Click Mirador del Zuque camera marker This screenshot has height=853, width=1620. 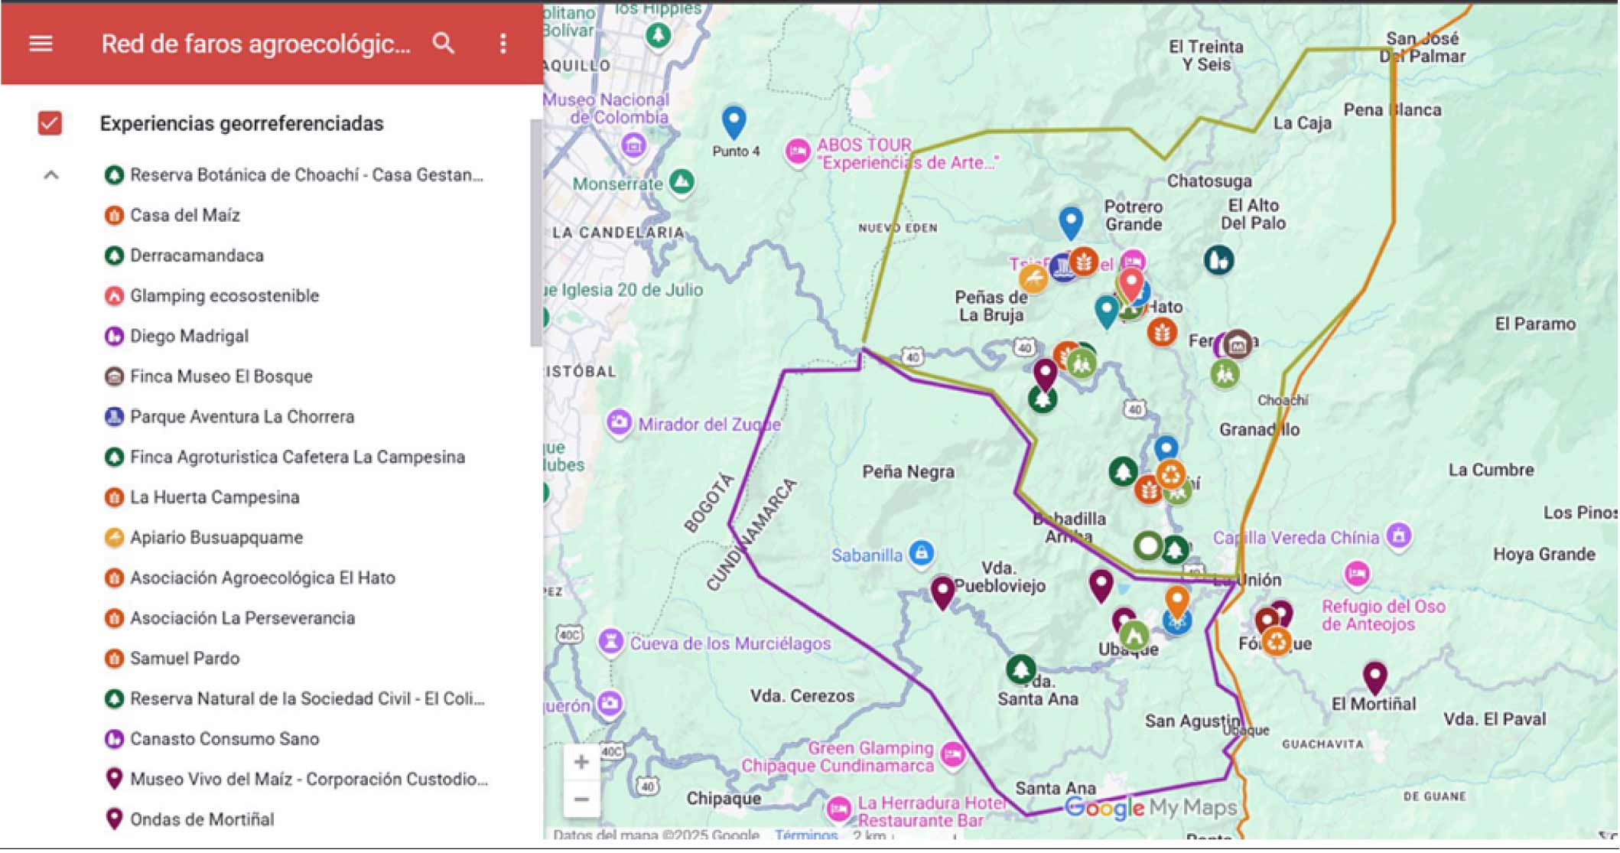pos(618,422)
